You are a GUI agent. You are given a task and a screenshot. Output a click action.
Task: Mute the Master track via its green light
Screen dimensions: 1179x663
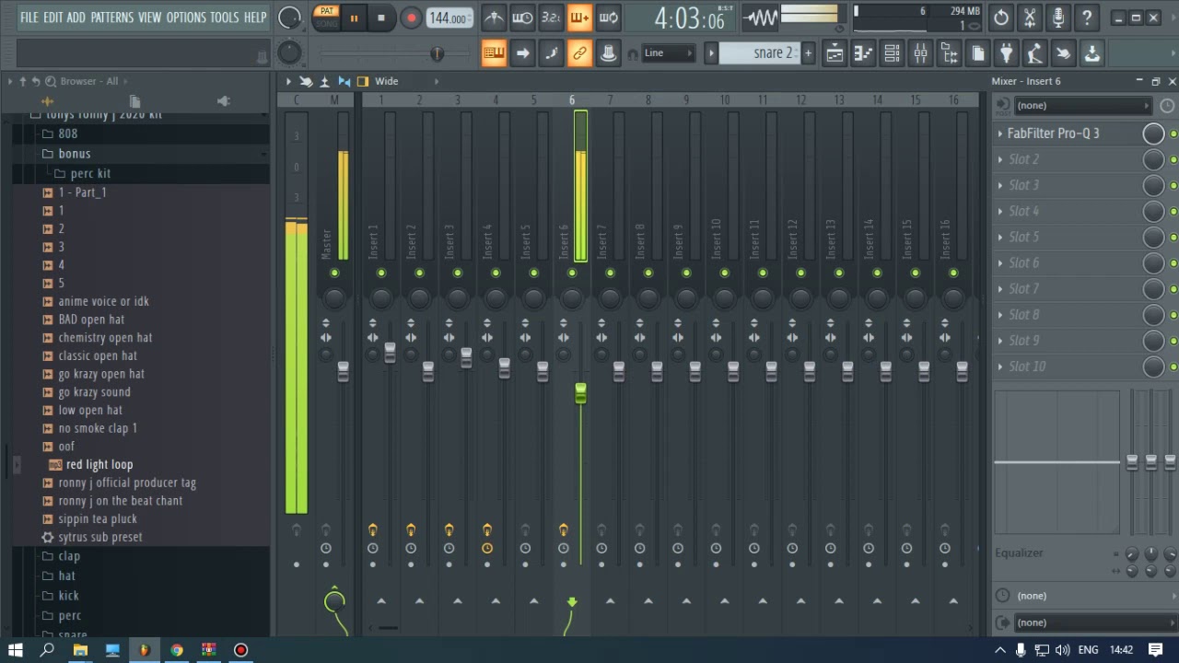[334, 273]
